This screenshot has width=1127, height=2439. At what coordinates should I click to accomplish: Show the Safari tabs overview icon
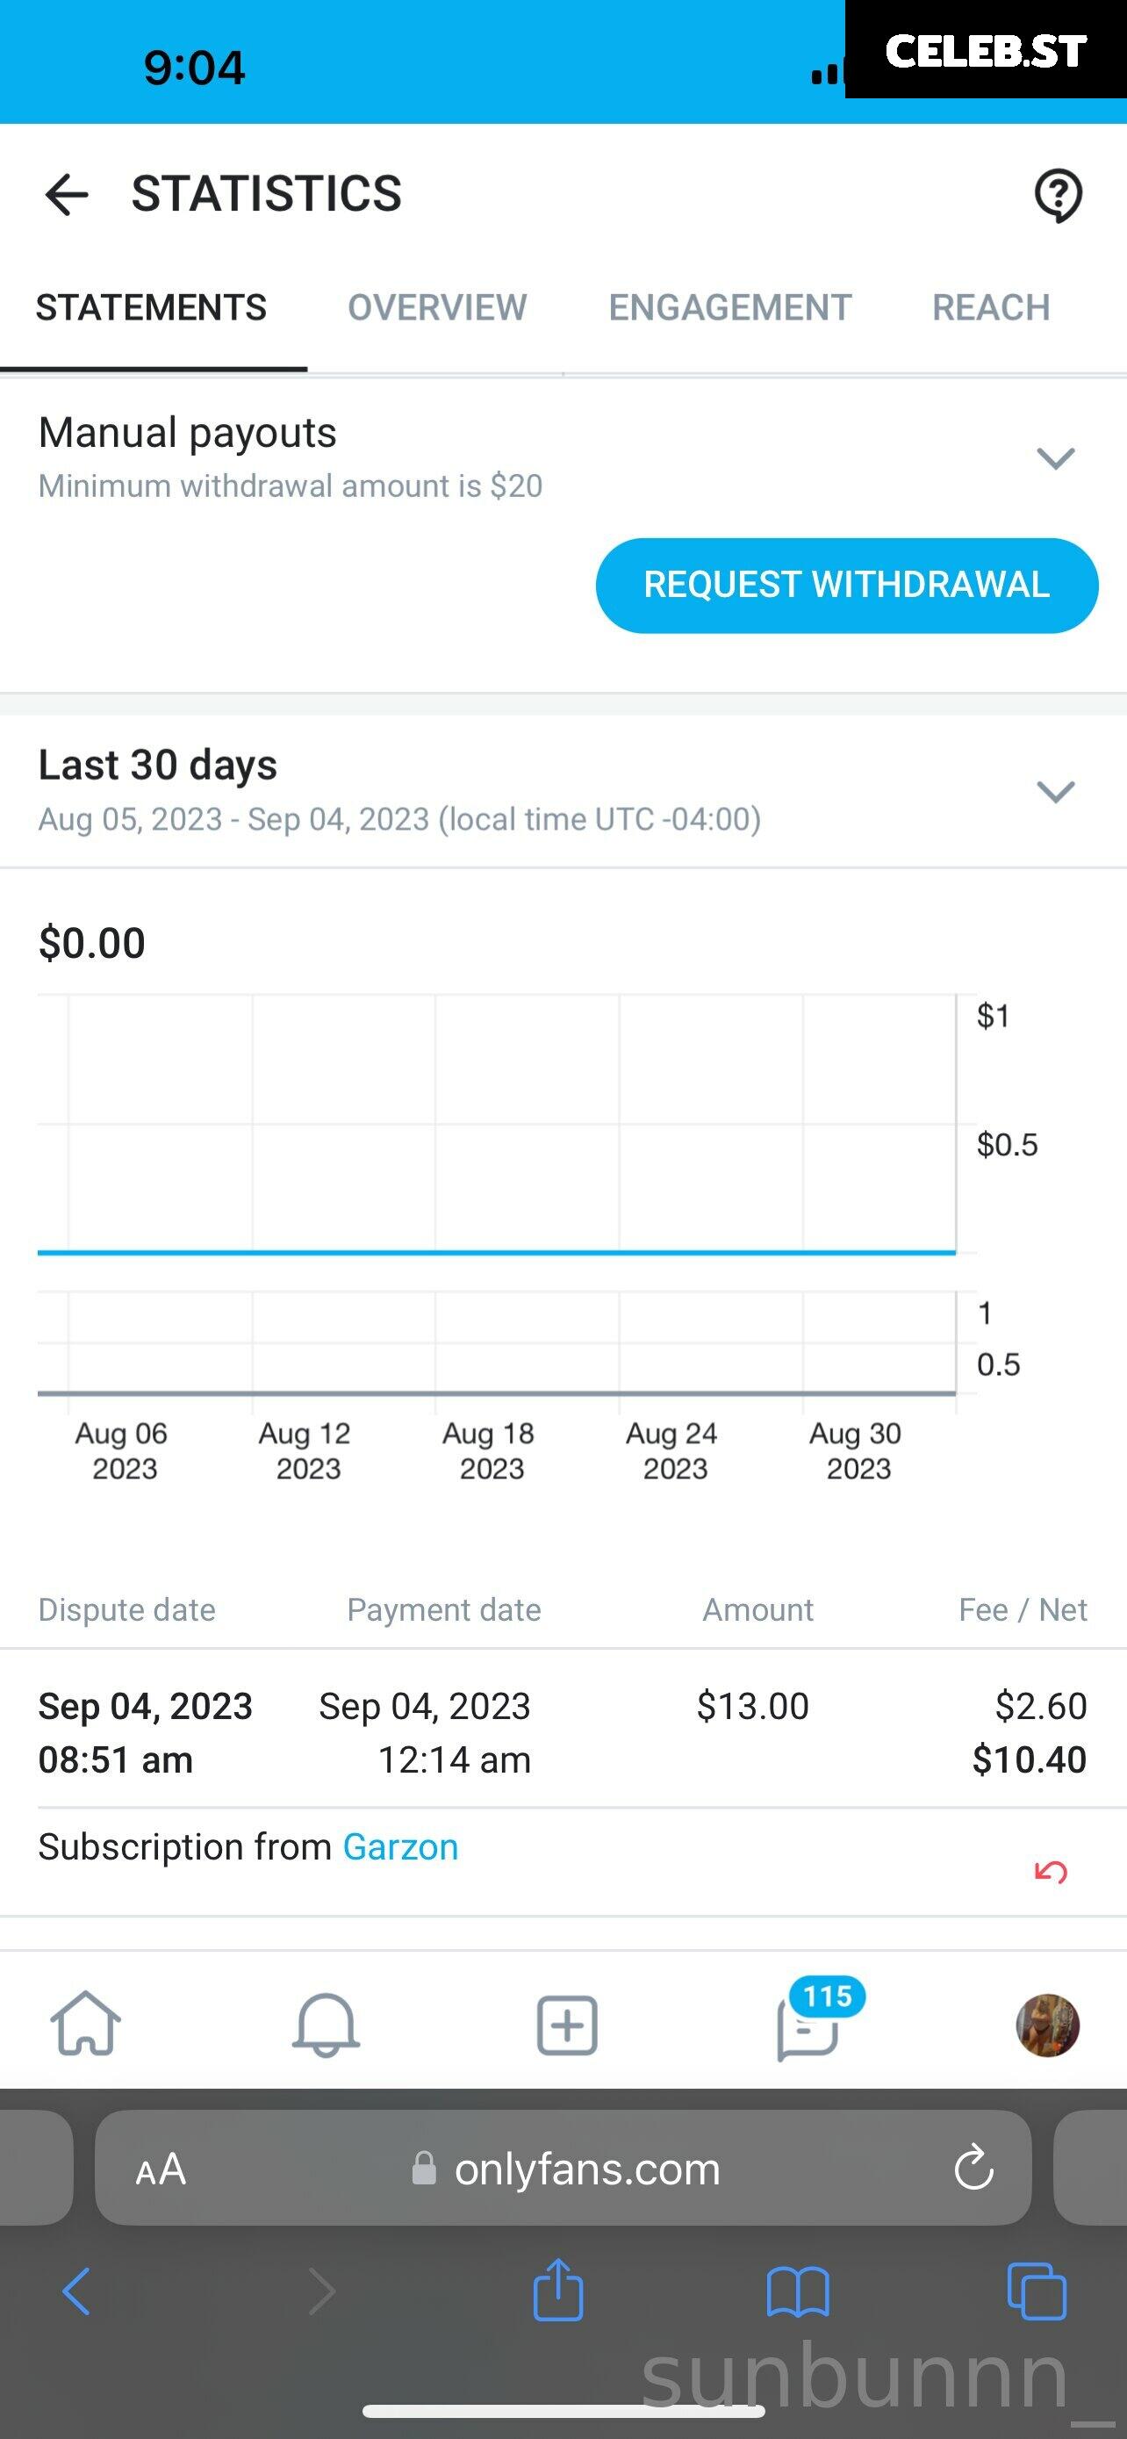click(1037, 2292)
